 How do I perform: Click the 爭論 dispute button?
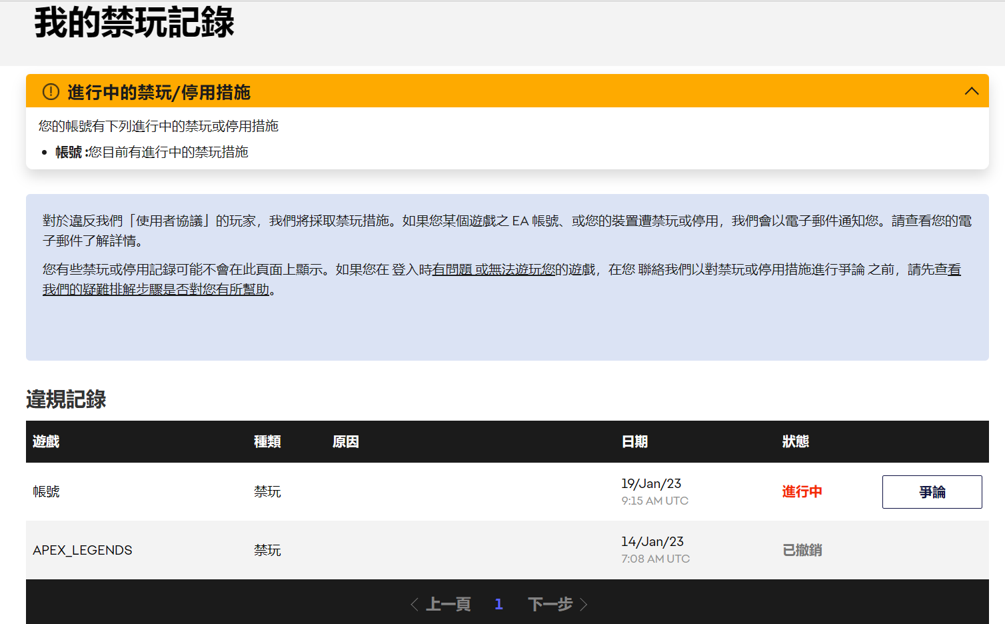932,492
